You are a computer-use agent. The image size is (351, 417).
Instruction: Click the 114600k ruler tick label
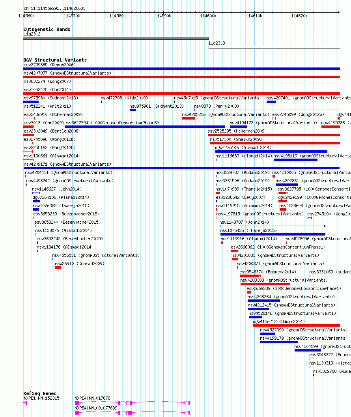click(208, 16)
